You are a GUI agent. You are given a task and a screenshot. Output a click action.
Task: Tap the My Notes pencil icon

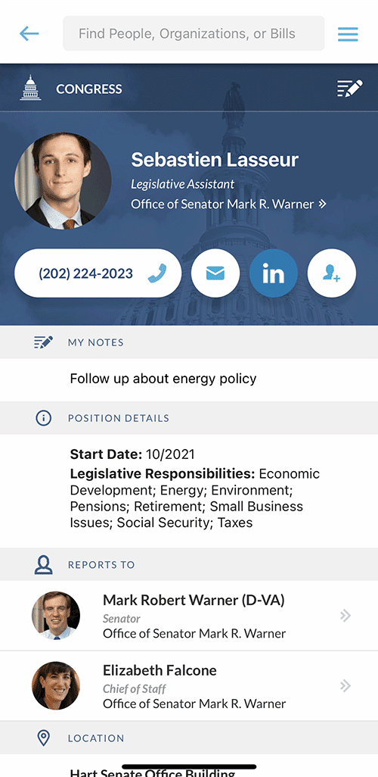tap(44, 342)
